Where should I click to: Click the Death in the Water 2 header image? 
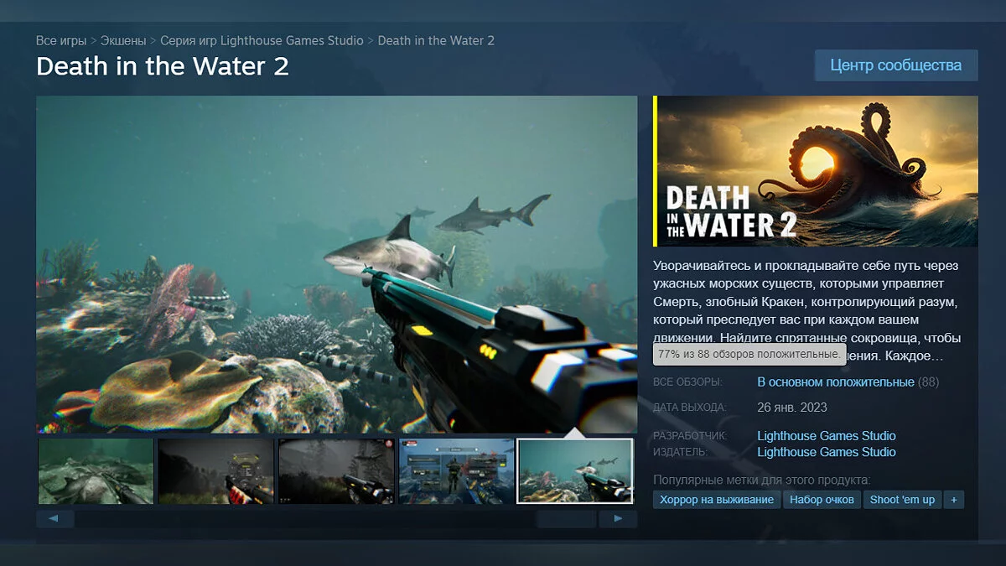pyautogui.click(x=817, y=171)
